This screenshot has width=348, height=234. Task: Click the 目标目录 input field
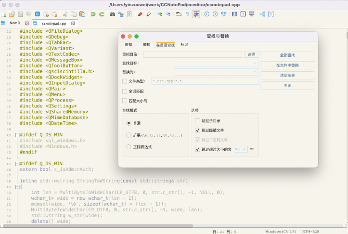point(193,54)
